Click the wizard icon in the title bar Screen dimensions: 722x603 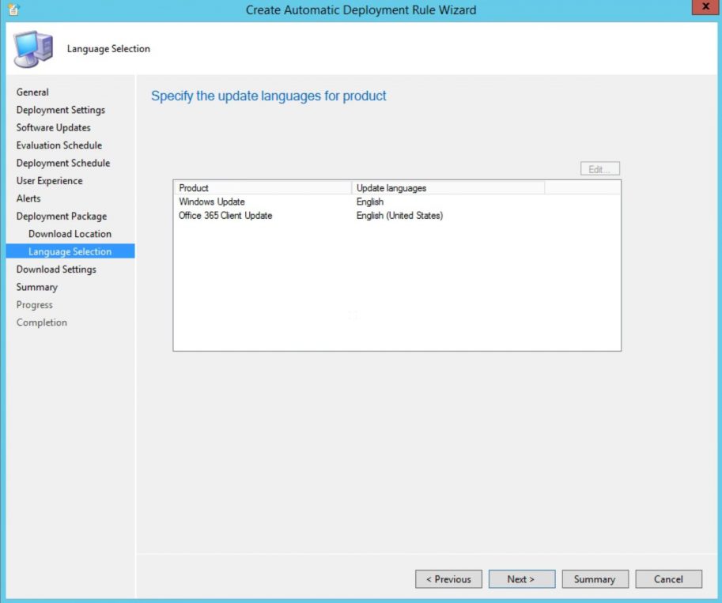(x=11, y=8)
